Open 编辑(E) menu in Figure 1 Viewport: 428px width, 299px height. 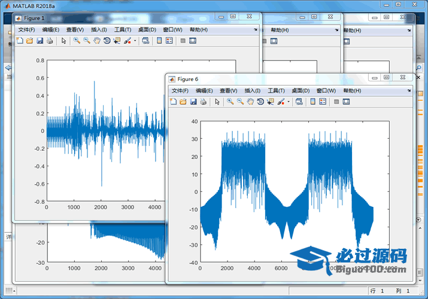tap(51, 30)
